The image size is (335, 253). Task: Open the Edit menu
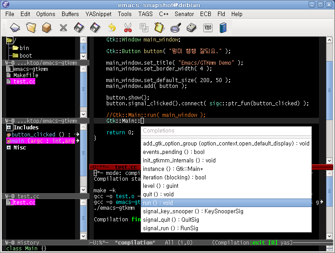(x=25, y=14)
